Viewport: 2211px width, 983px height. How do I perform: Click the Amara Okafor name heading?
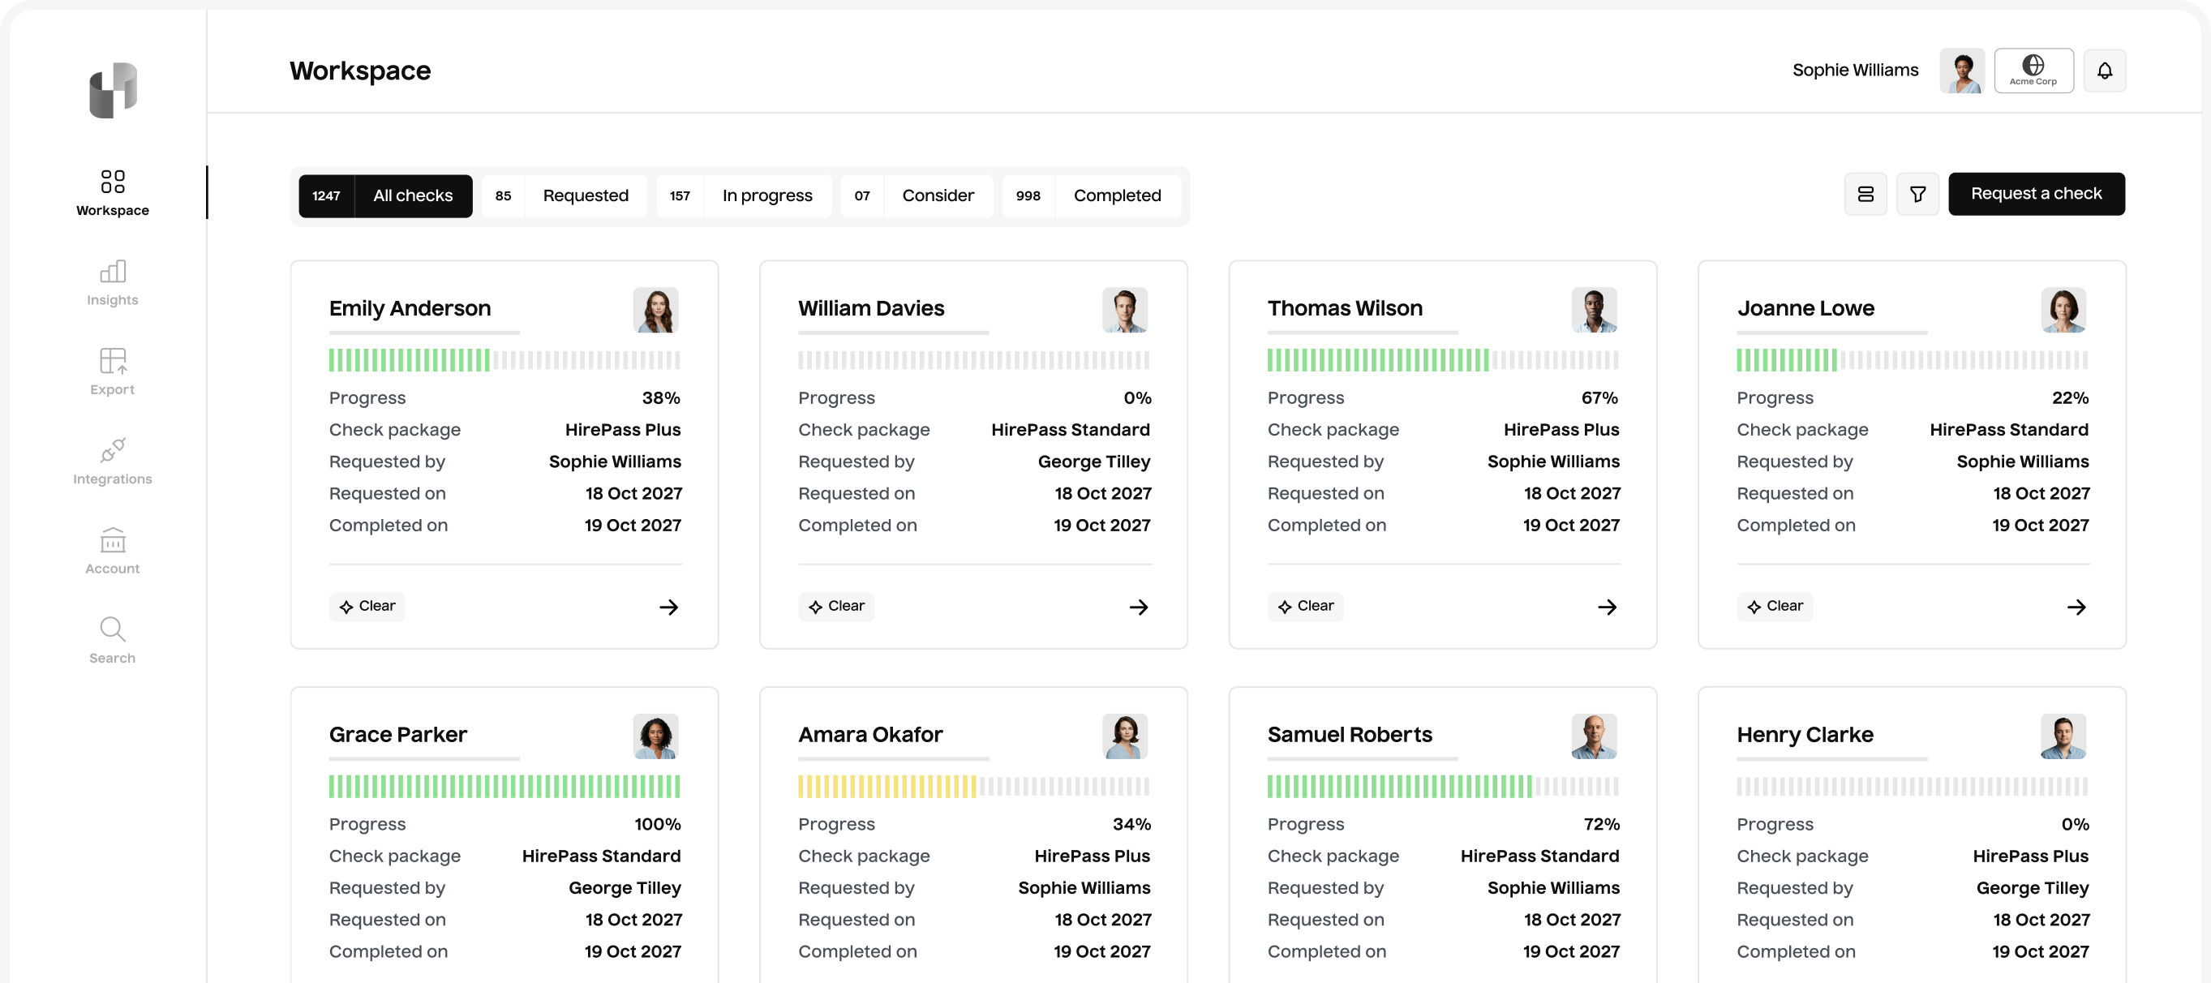click(870, 735)
